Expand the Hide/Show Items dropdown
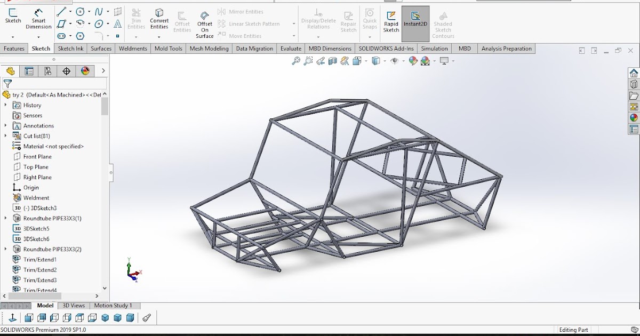This screenshot has height=336, width=640. (403, 61)
